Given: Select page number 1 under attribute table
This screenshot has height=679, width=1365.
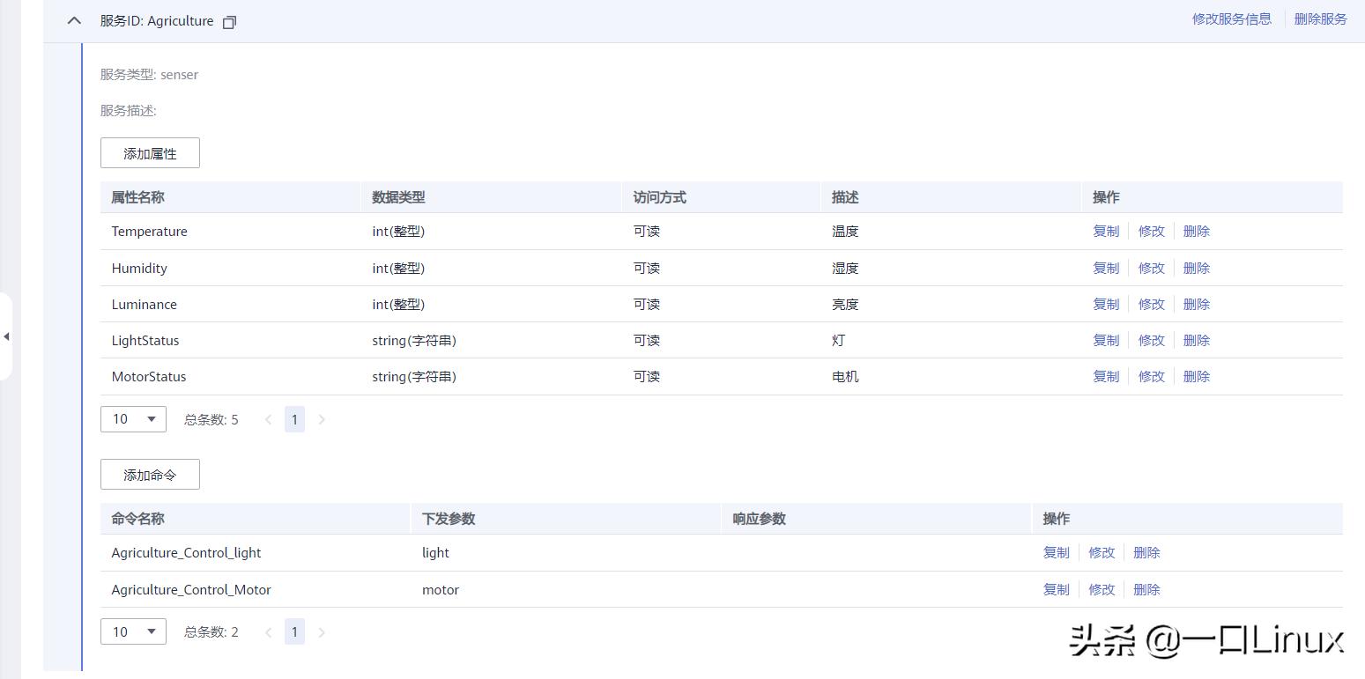Looking at the screenshot, I should [294, 419].
